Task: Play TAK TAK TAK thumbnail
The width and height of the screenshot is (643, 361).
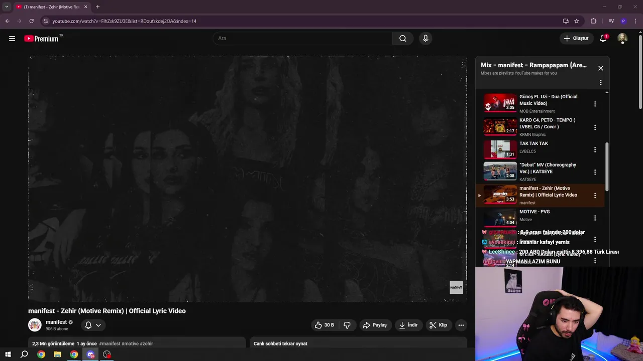Action: [x=500, y=149]
